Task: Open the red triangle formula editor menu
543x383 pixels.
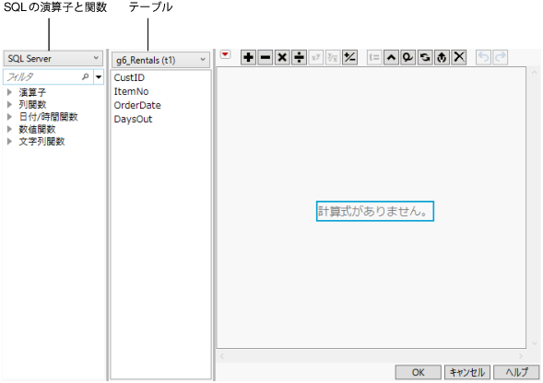Action: tap(226, 54)
